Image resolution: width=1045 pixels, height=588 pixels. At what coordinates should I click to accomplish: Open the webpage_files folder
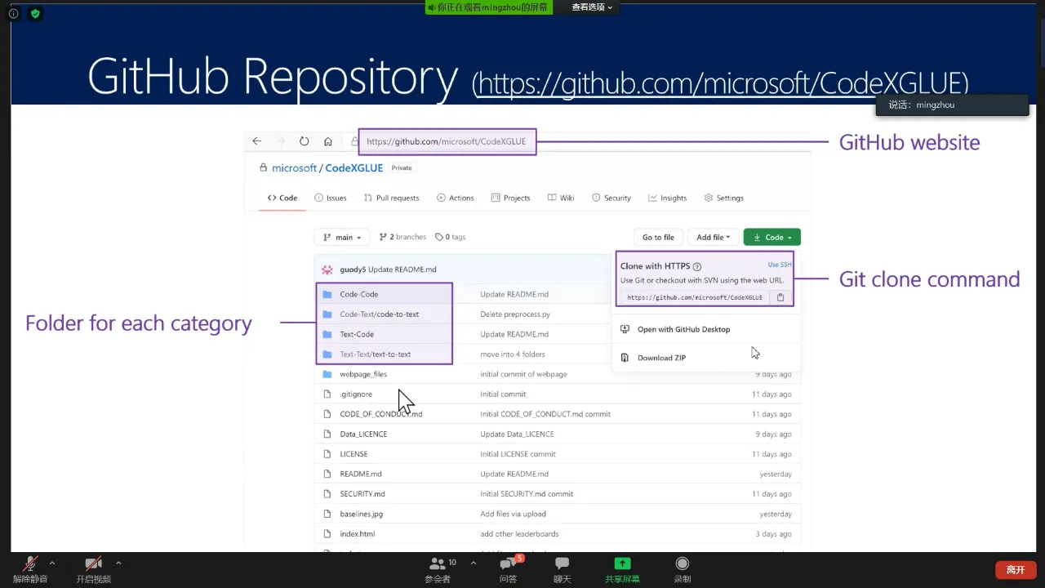363,374
